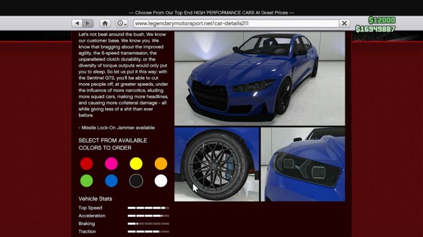
Task: Click the X button beside the address bar
Action: pyautogui.click(x=344, y=23)
